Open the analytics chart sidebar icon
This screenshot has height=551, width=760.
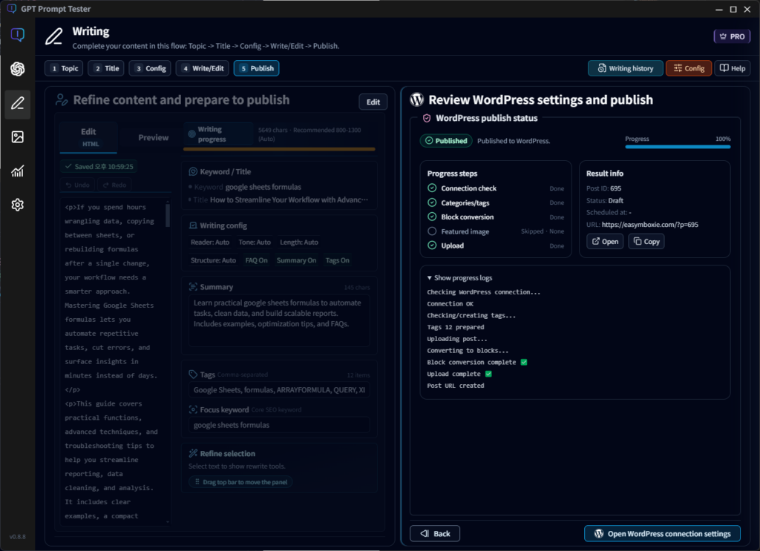coord(17,172)
